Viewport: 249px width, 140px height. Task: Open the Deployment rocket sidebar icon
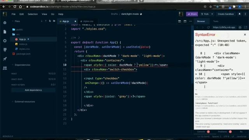pos(5,59)
